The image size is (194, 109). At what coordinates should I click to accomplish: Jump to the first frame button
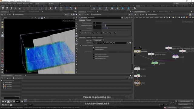[x=3, y=101]
